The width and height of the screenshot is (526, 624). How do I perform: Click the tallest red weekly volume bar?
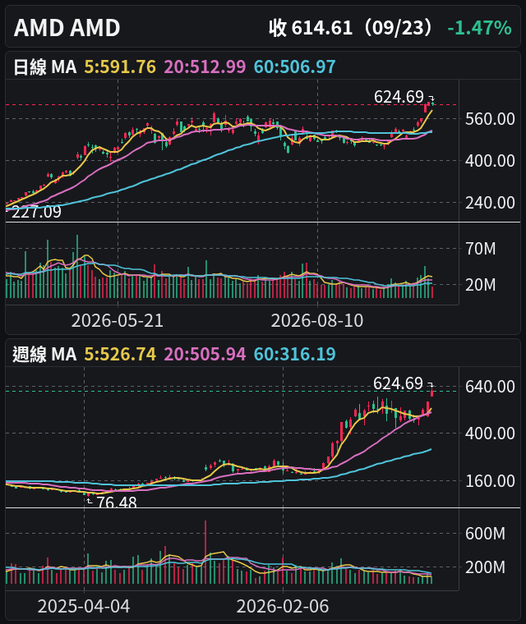pos(205,552)
